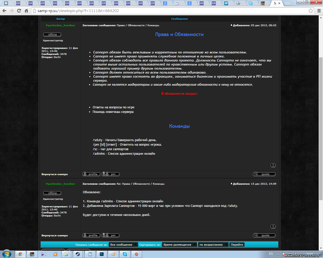Bookmark this page with the star icon
Screen dimensions: 323x258
(x=311, y=11)
